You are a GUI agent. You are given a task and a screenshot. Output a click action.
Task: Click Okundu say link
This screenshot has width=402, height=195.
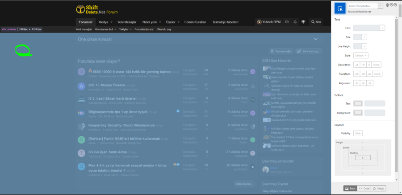click(x=164, y=29)
